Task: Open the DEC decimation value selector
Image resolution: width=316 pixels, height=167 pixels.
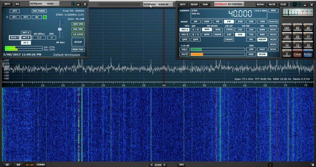Action: (x=52, y=38)
